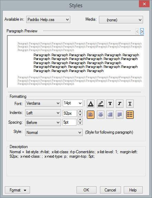
Task: Click the paragraph preview pane
Action: (x=75, y=62)
